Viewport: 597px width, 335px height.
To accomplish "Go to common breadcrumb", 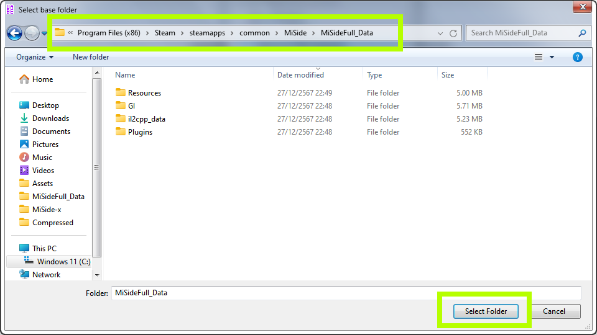I will (x=254, y=33).
